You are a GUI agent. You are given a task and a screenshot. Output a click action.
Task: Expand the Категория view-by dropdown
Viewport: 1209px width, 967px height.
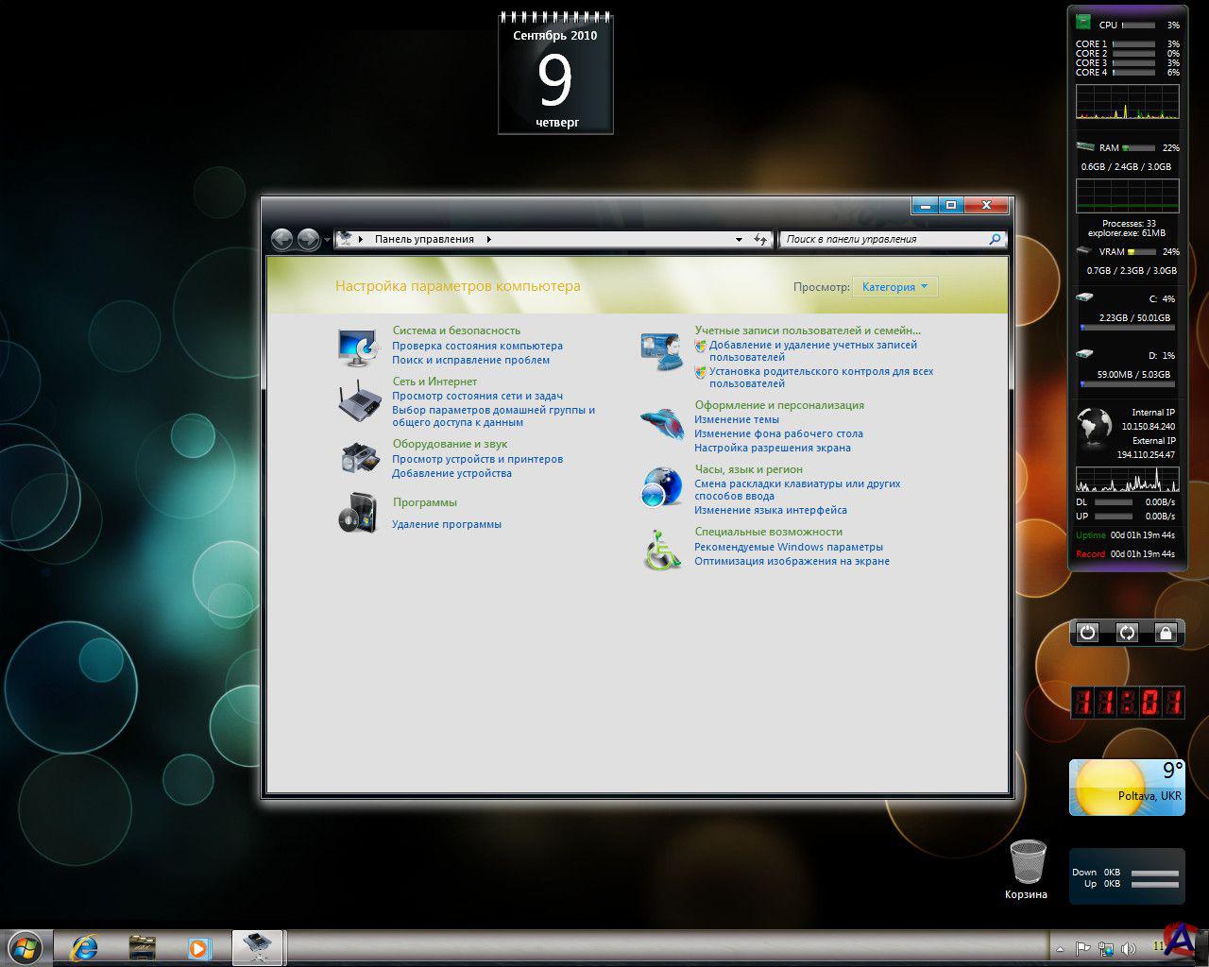tap(894, 287)
